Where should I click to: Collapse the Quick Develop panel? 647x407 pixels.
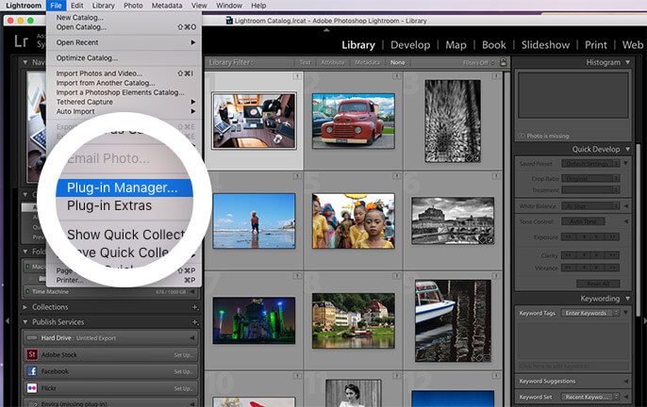(x=627, y=149)
